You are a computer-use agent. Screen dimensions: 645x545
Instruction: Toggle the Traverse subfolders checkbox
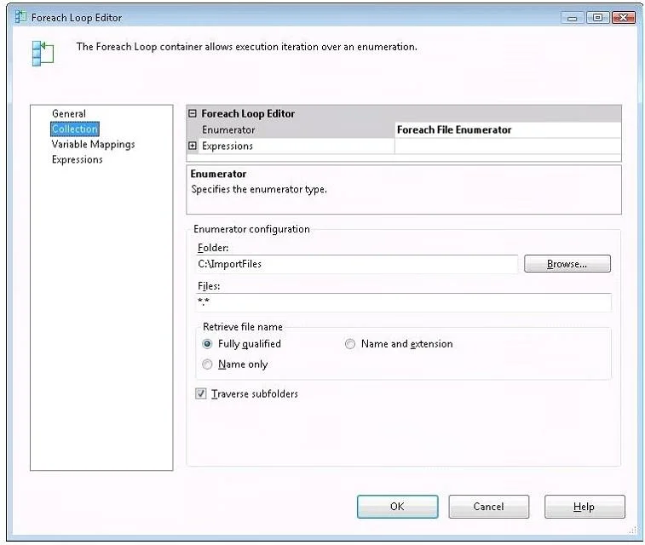(x=201, y=393)
